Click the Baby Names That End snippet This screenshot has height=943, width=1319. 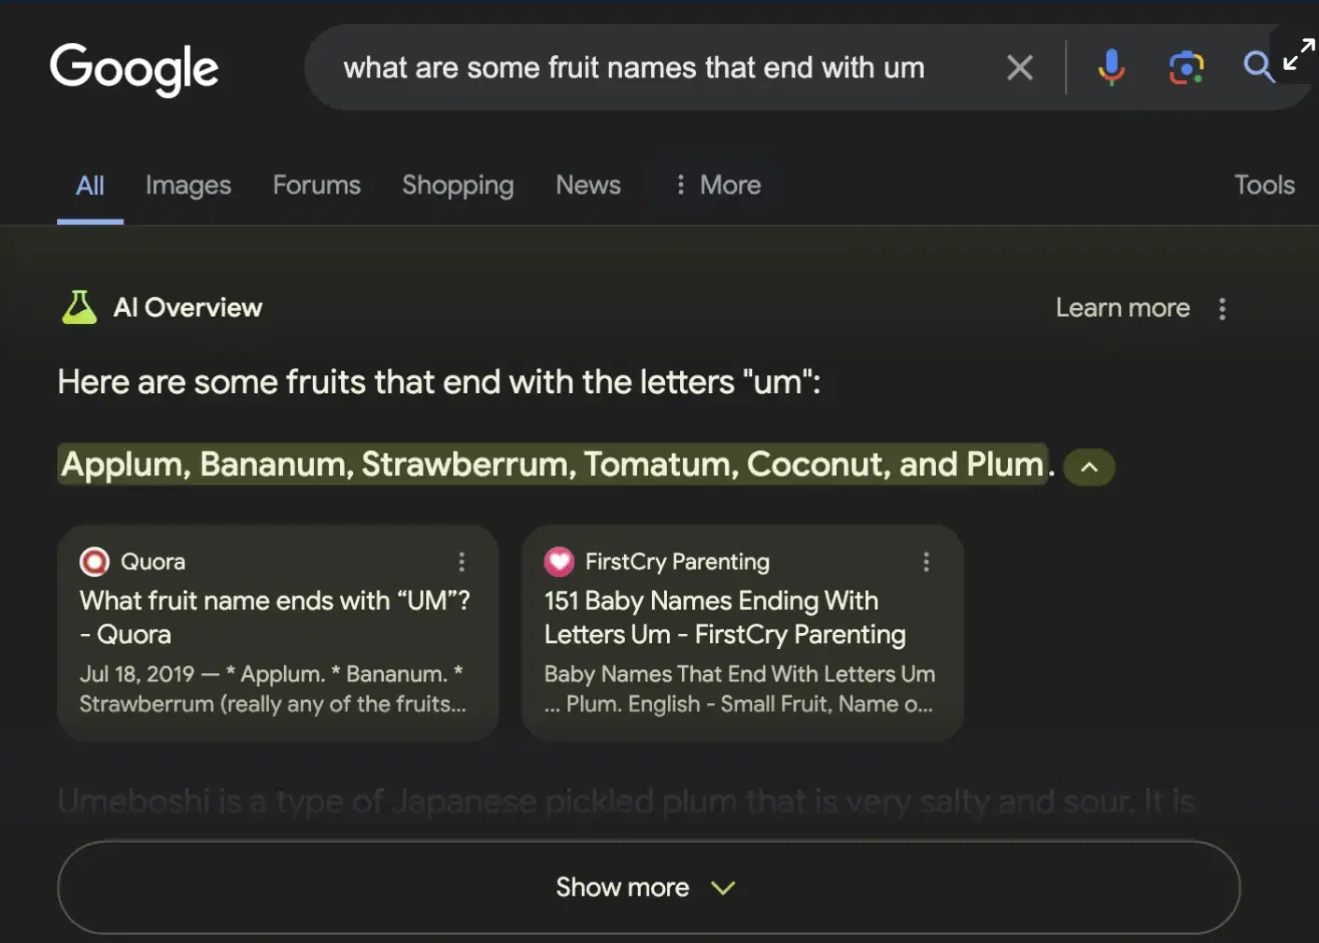click(740, 689)
